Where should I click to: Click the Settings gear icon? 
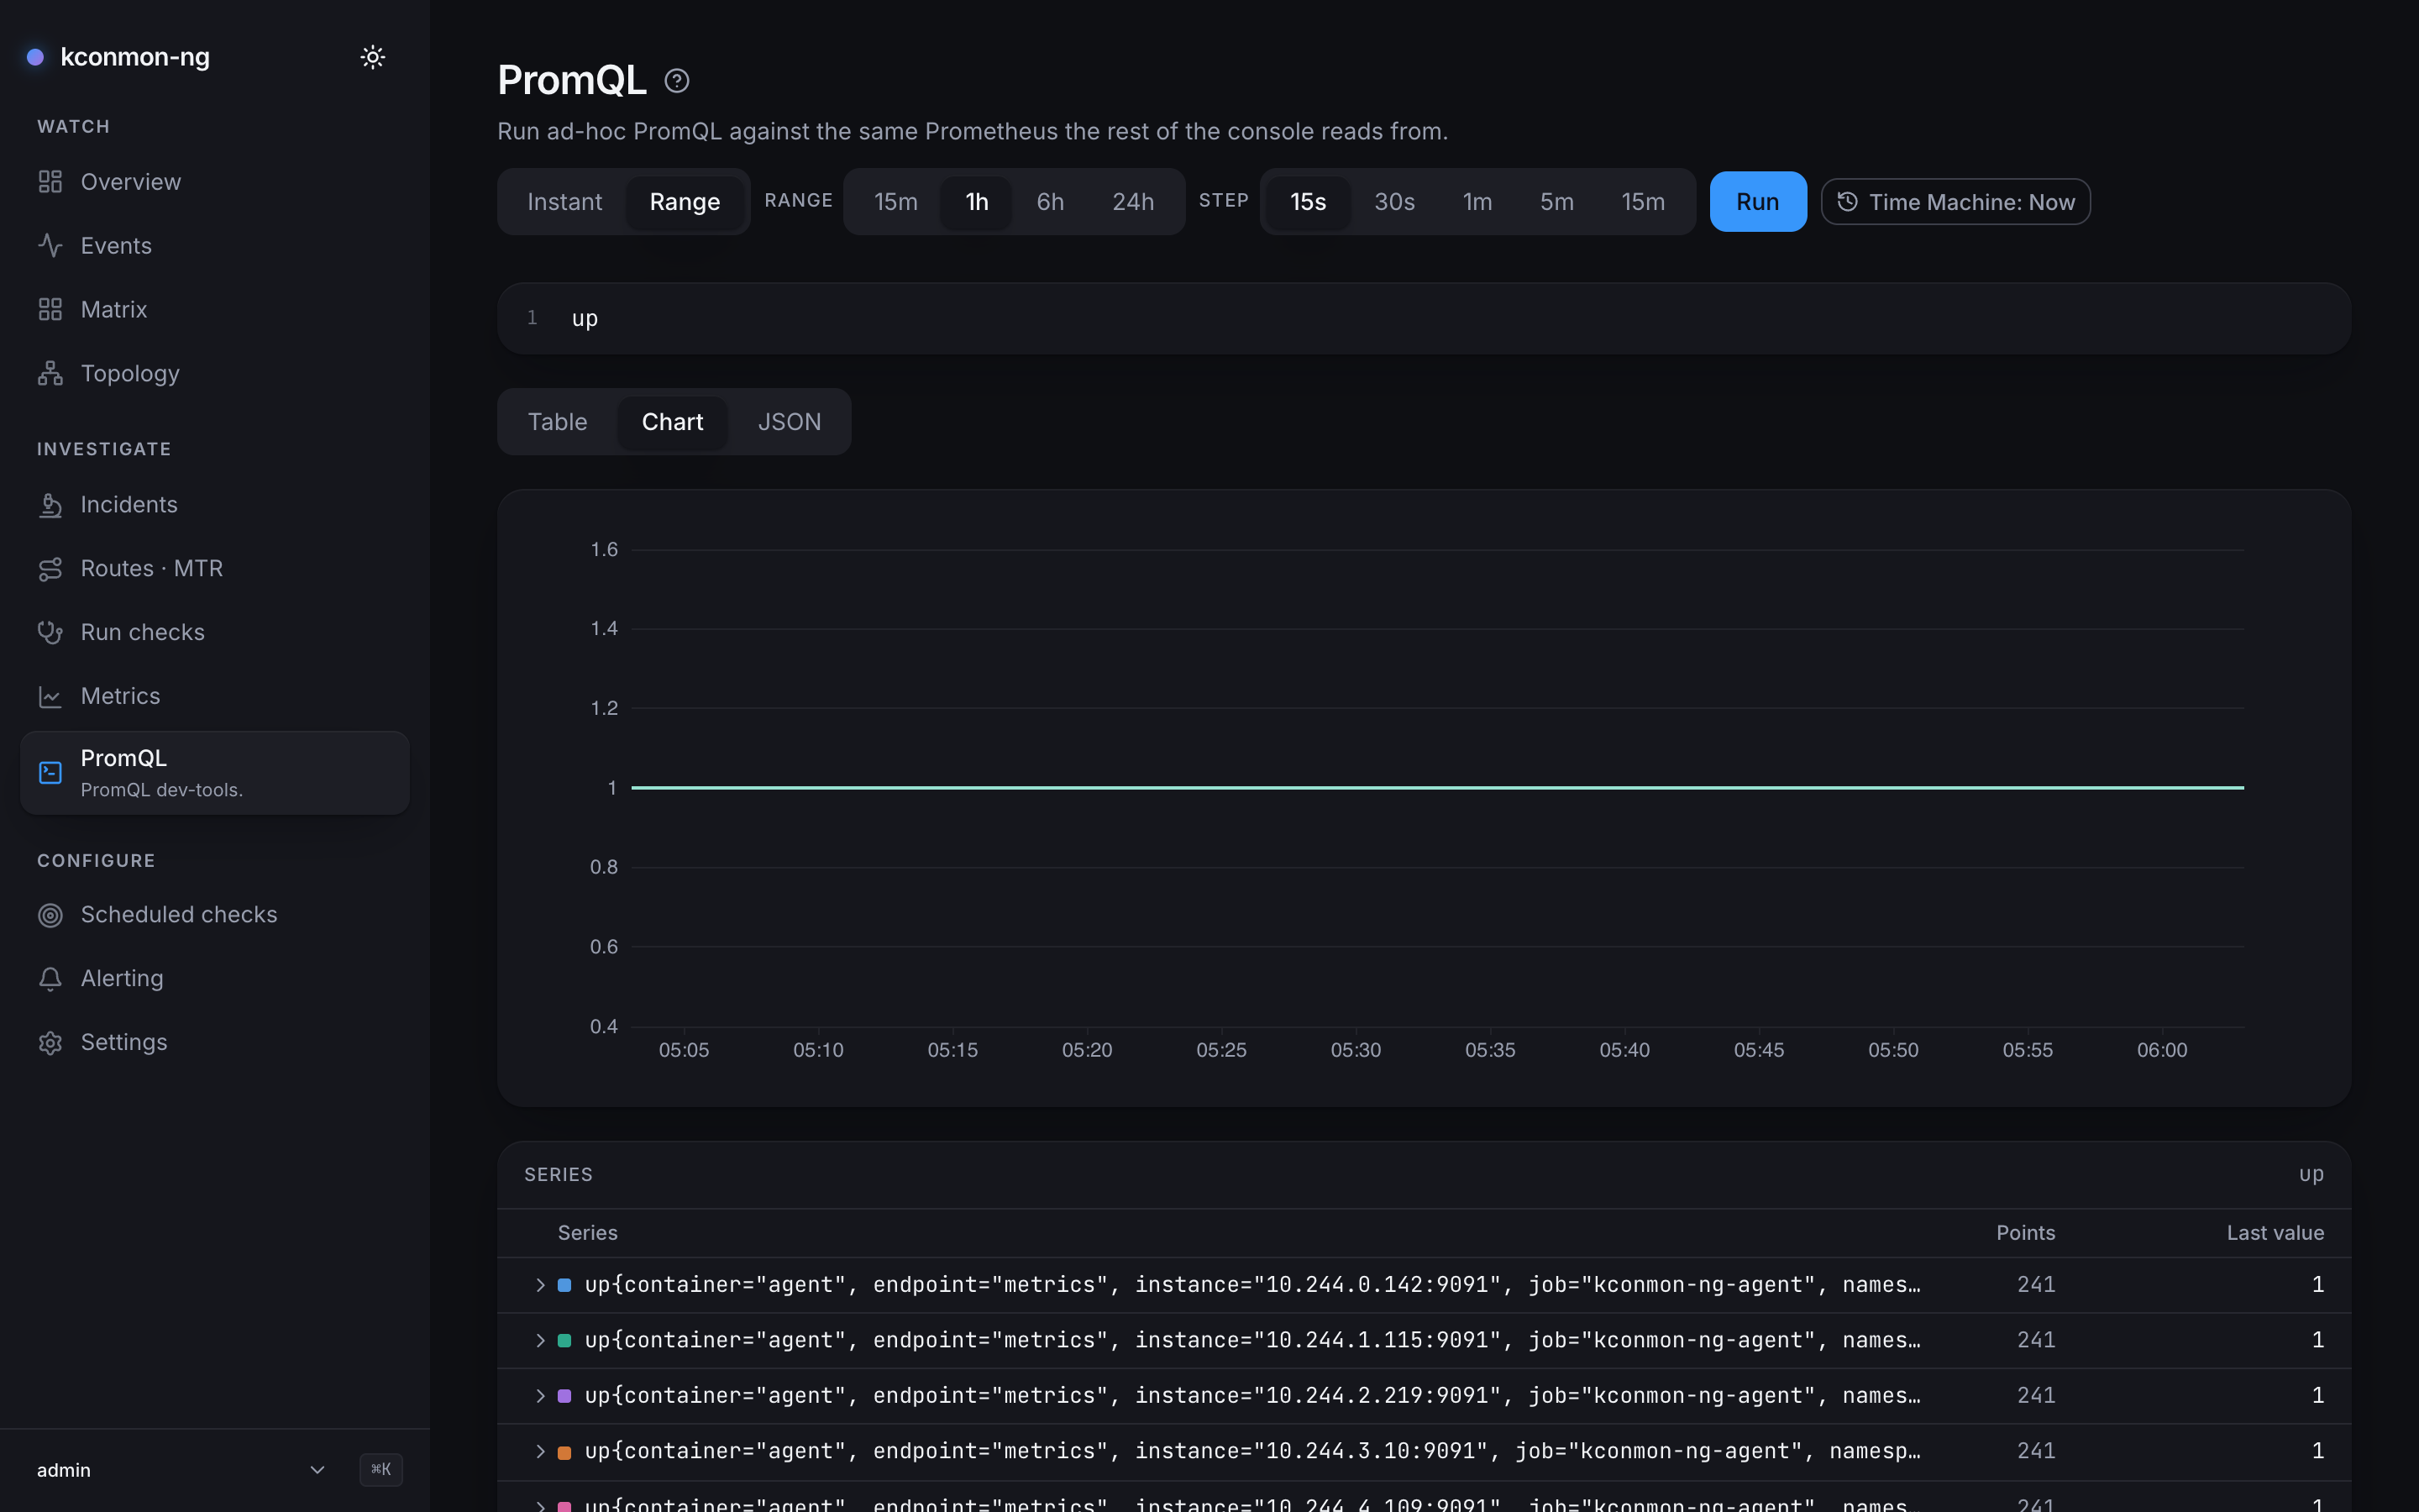50,1043
